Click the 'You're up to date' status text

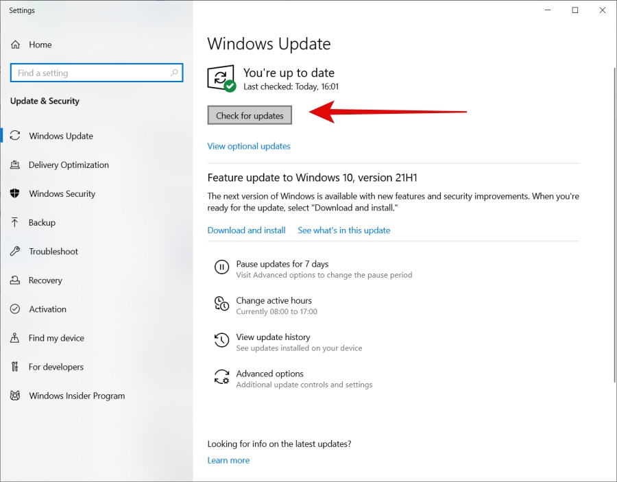coord(289,73)
